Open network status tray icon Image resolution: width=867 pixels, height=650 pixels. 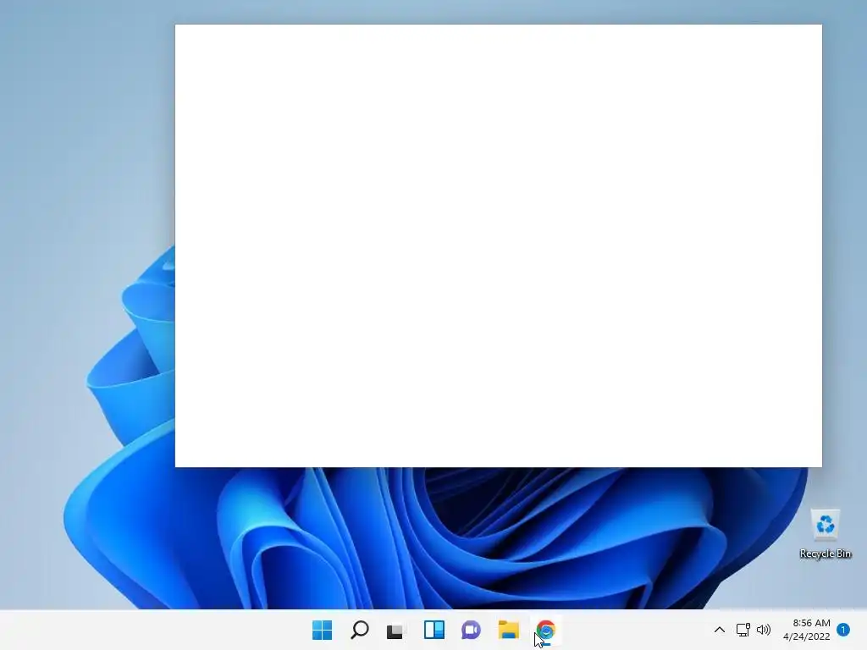coord(743,630)
